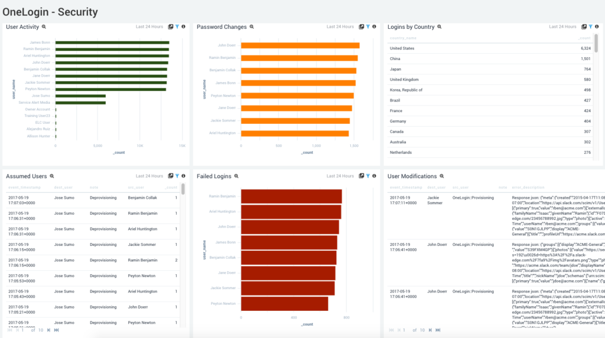The width and height of the screenshot is (605, 338).
Task: Sort Assumed Users by event_timestamp header
Action: (24, 188)
